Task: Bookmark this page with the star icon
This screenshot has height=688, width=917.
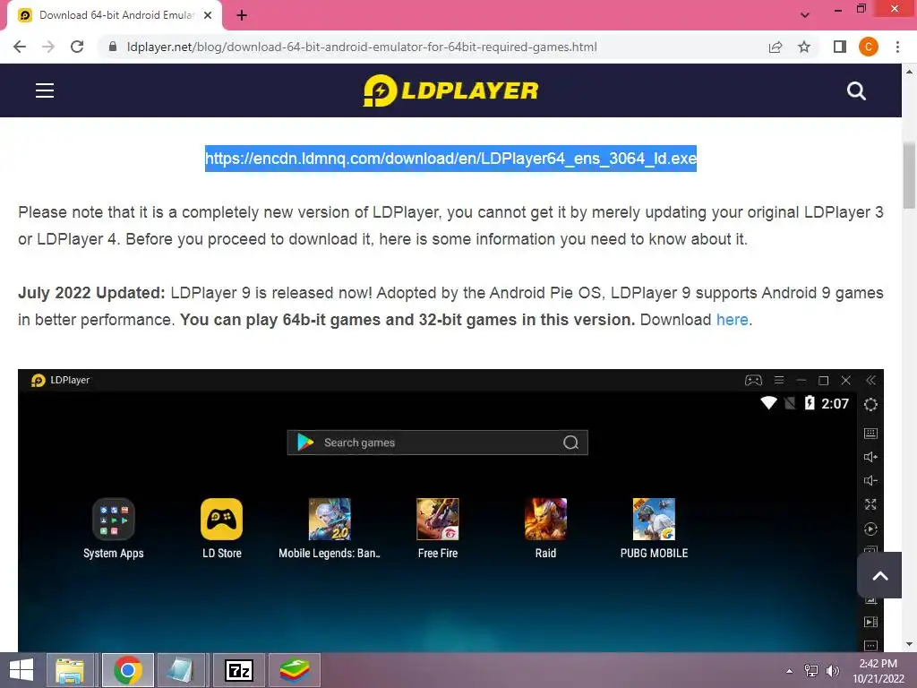Action: tap(804, 47)
